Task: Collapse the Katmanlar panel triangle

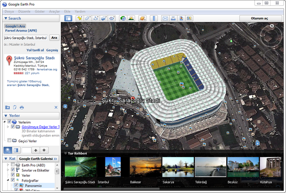Action: [x=6, y=159]
